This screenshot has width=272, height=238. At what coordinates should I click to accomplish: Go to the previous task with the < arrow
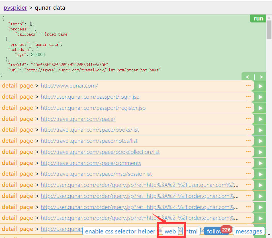click(x=248, y=77)
